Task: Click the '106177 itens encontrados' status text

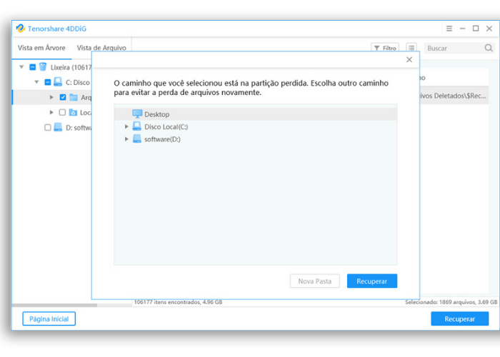Action: point(178,302)
